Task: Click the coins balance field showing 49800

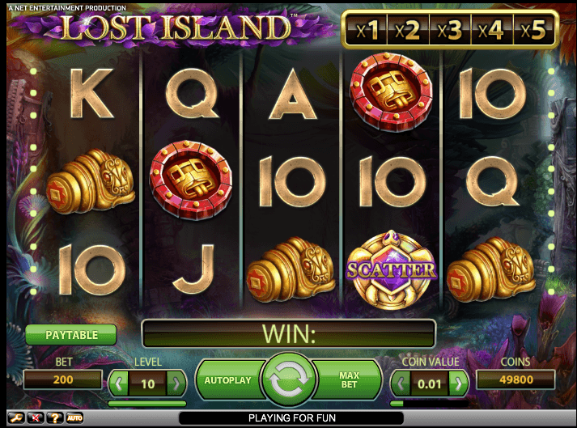Action: [515, 379]
